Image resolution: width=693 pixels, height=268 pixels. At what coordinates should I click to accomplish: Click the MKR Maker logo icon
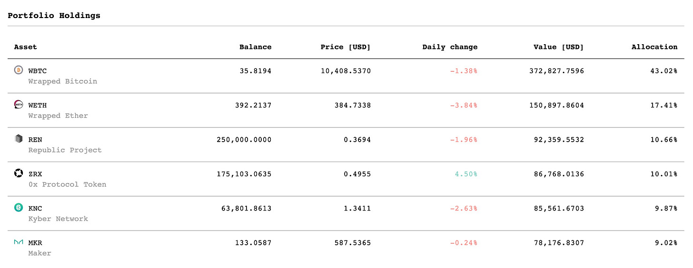tap(19, 242)
